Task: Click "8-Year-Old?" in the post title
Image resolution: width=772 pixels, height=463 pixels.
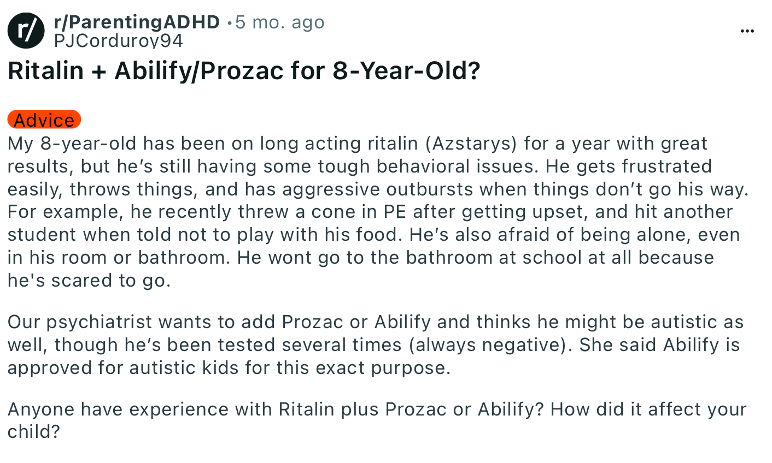Action: pyautogui.click(x=406, y=71)
